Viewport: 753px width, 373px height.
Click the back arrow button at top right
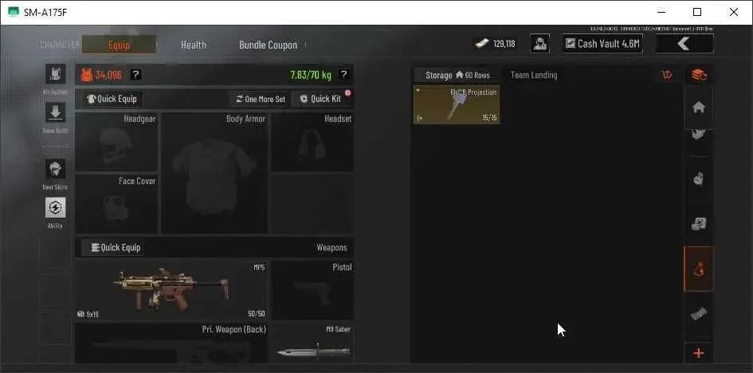click(x=684, y=44)
